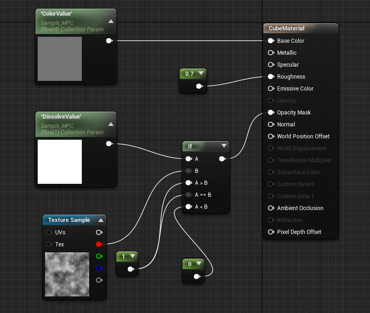This screenshot has width=370, height=313.
Task: Click the blue channel output pin on Texture Sample
Action: (x=98, y=268)
